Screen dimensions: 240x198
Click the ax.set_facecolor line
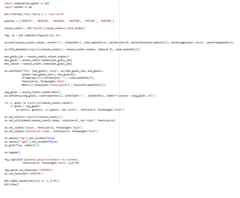pyautogui.click(x=24, y=174)
